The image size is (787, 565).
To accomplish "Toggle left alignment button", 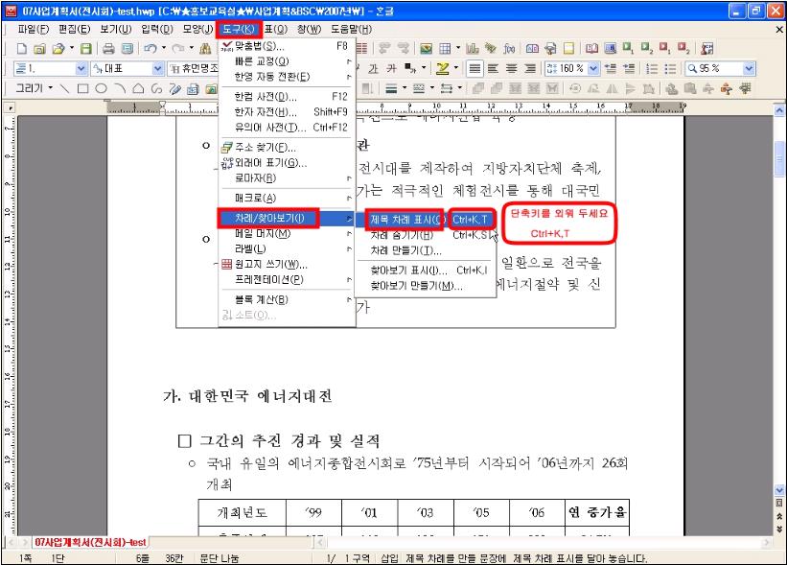I will coord(493,68).
